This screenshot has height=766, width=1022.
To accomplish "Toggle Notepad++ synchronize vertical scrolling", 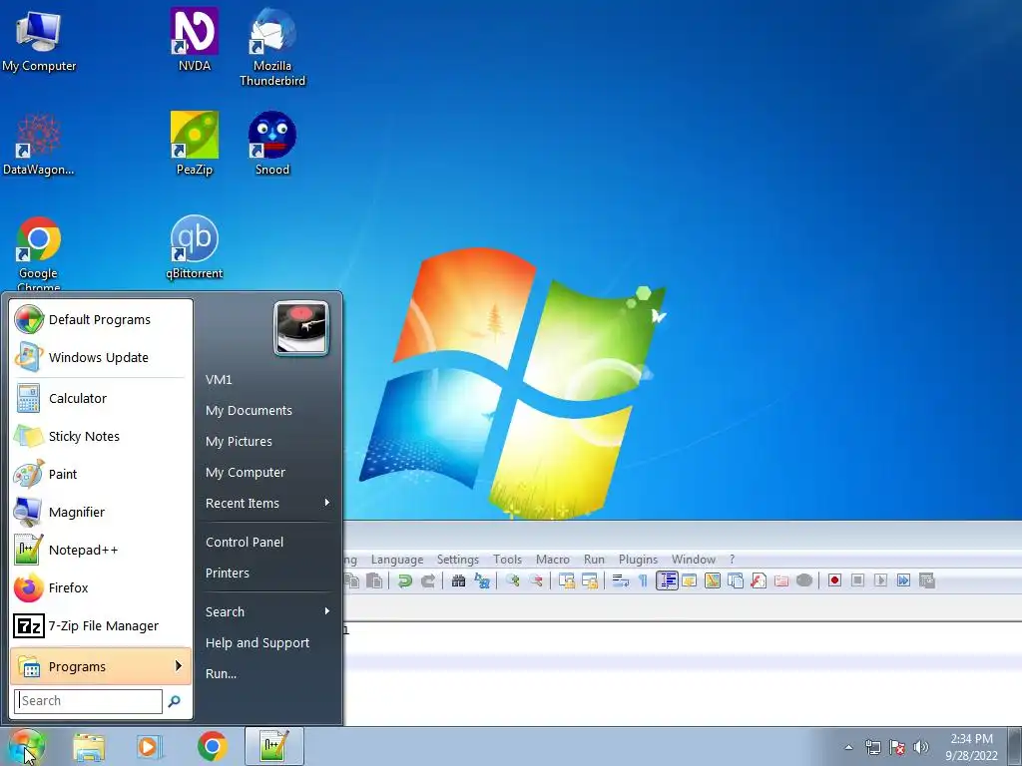I will tap(567, 580).
